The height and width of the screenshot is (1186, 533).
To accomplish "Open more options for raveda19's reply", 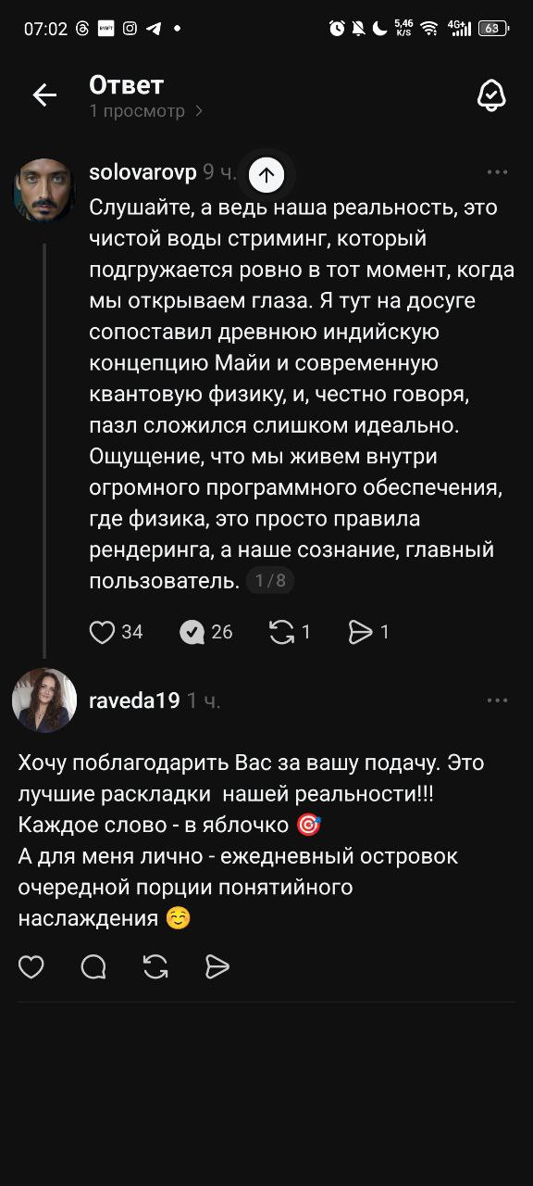I will (x=498, y=700).
